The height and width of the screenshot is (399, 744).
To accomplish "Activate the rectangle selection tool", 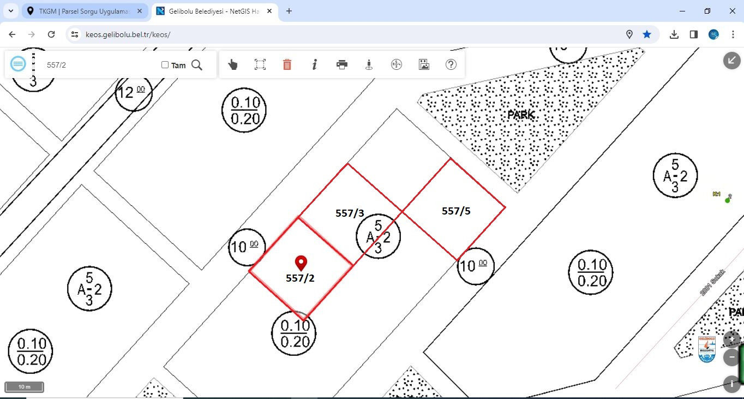I will coord(260,64).
